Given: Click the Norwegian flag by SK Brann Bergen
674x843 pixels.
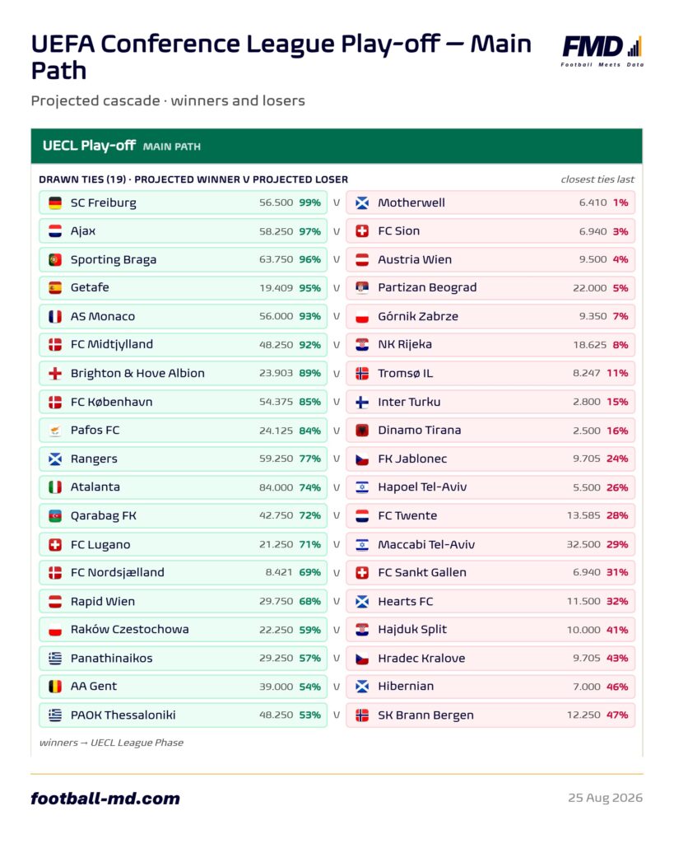Looking at the screenshot, I should [362, 715].
